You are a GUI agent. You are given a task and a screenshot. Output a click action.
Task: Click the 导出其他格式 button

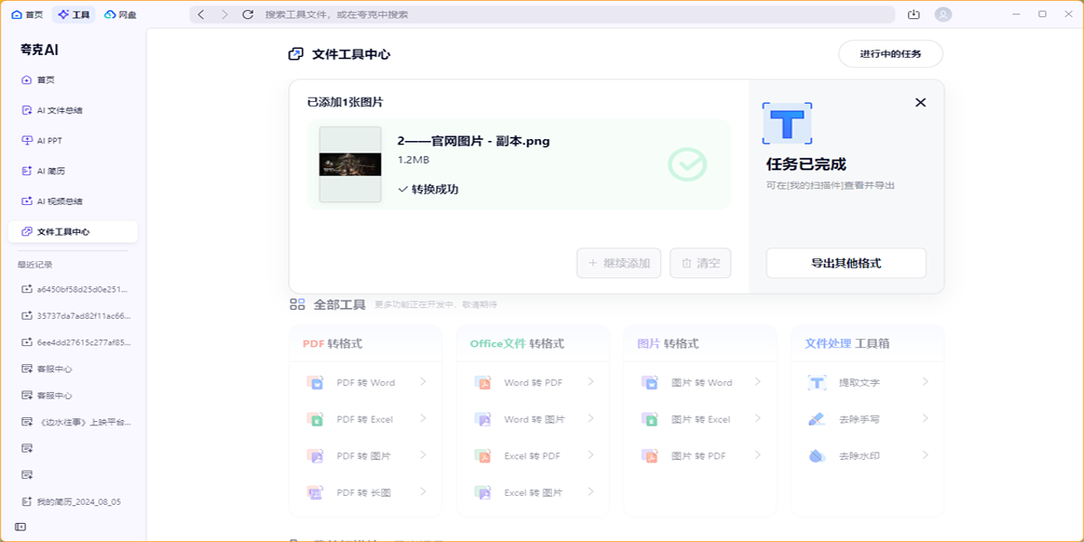pos(846,263)
